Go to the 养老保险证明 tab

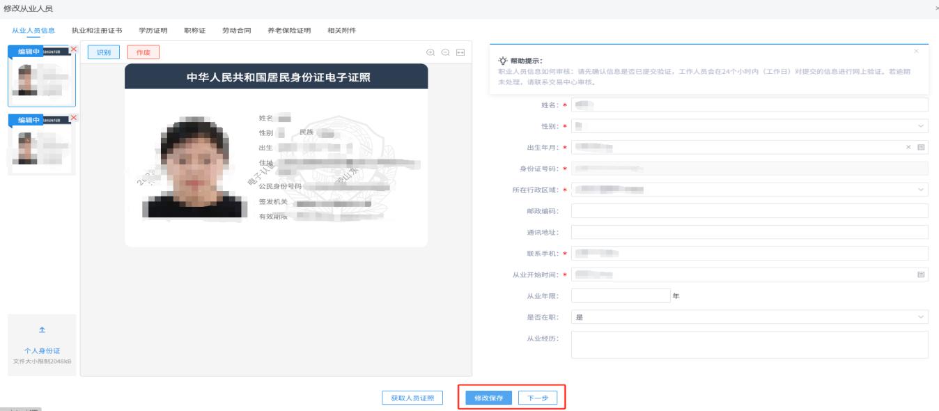tap(289, 31)
